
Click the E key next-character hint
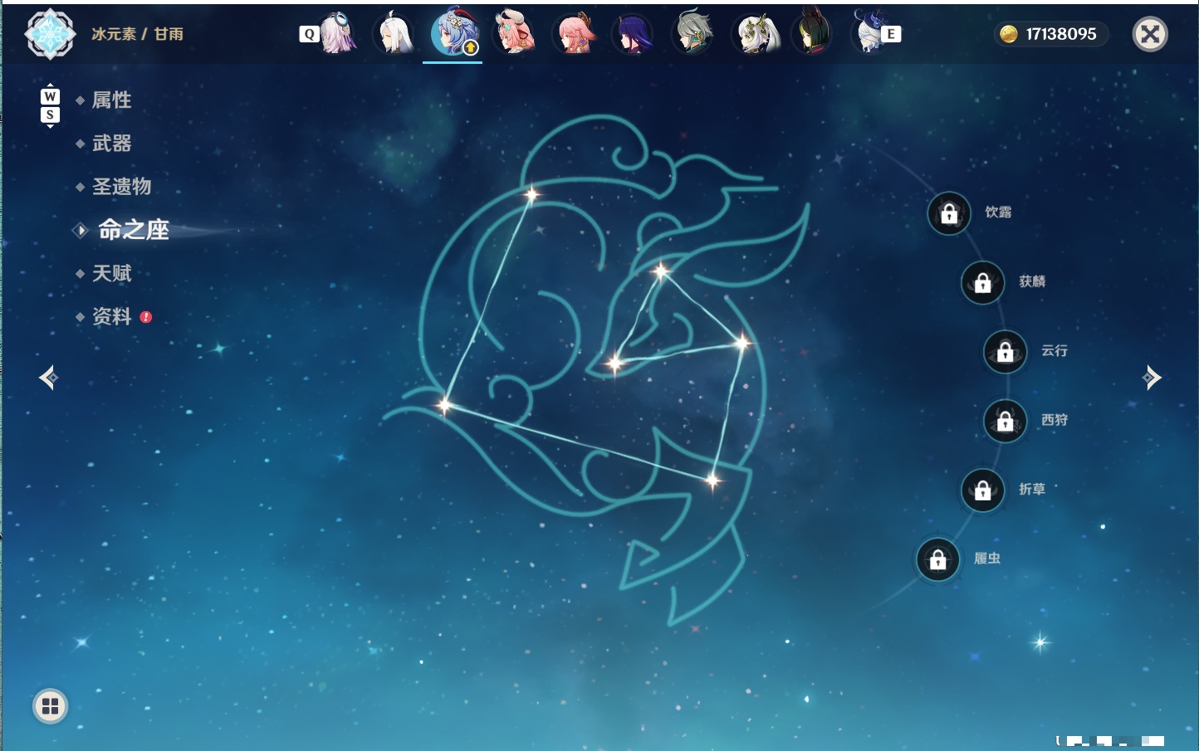pyautogui.click(x=891, y=34)
